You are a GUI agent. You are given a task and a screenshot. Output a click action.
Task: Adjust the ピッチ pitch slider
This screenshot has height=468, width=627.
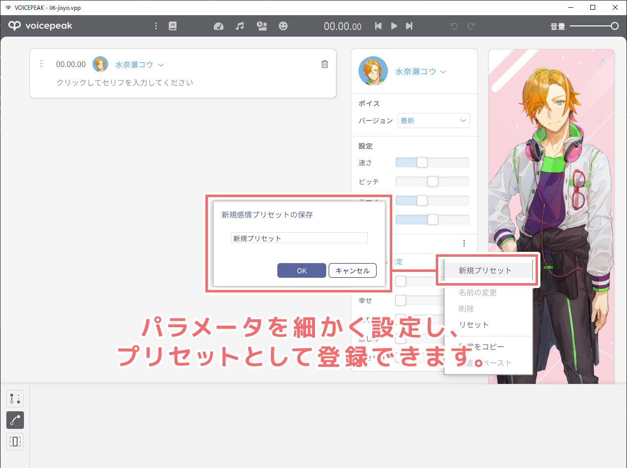click(x=432, y=181)
